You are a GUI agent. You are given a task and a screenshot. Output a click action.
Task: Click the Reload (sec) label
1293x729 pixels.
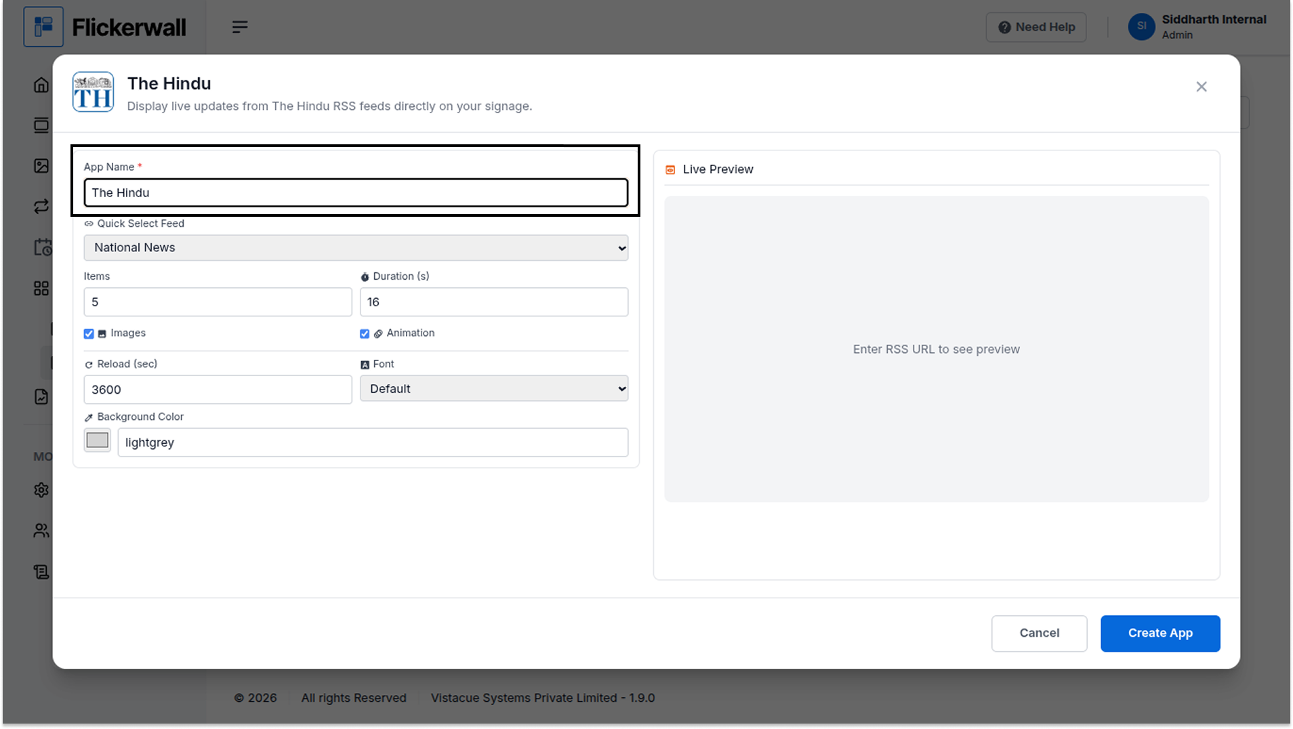(127, 364)
